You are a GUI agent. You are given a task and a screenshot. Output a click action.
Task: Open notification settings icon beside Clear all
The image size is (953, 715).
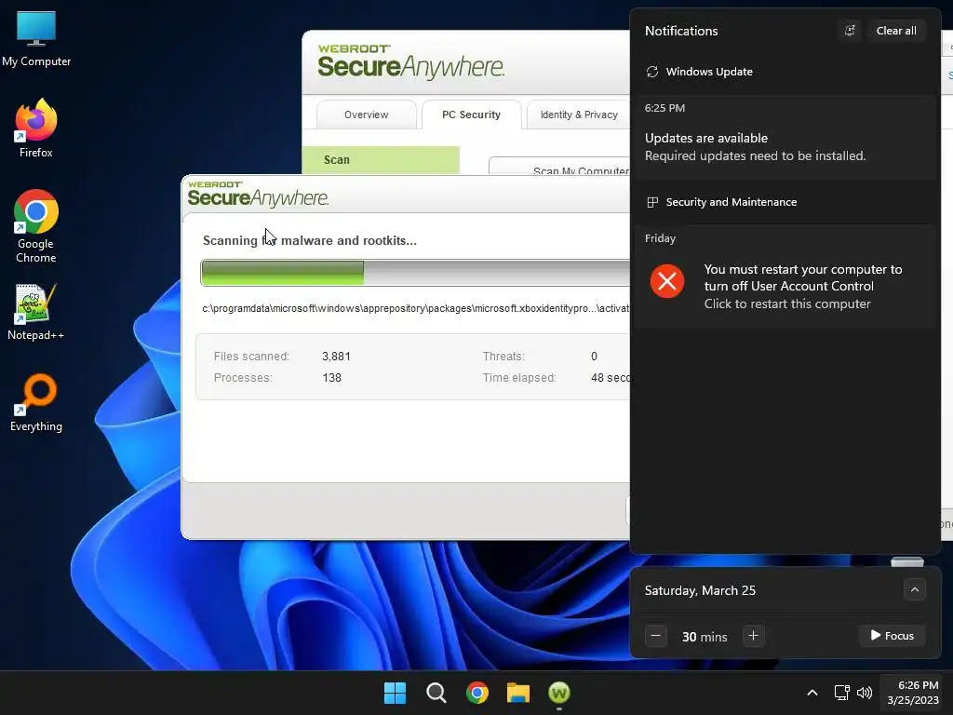pyautogui.click(x=850, y=31)
